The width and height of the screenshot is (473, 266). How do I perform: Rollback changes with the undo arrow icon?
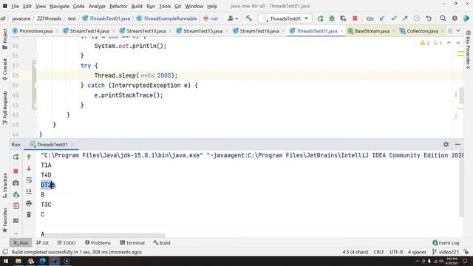coord(429,18)
